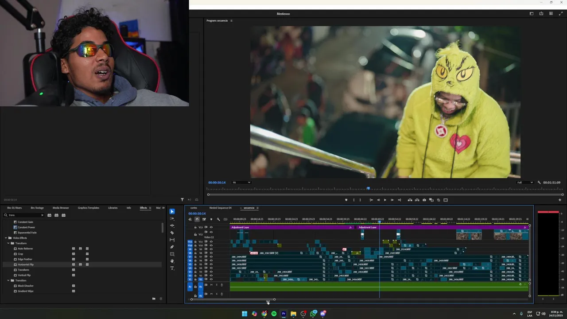Viewport: 567px width, 319px height.
Task: Collapse the Transition effects folder
Action: (x=8, y=280)
